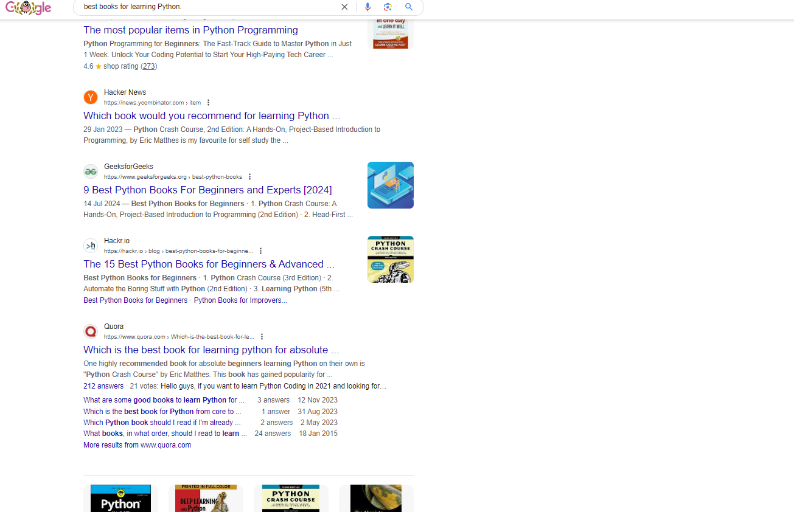Select the Python Crash Course book card at bottom
794x512 pixels.
tap(291, 498)
